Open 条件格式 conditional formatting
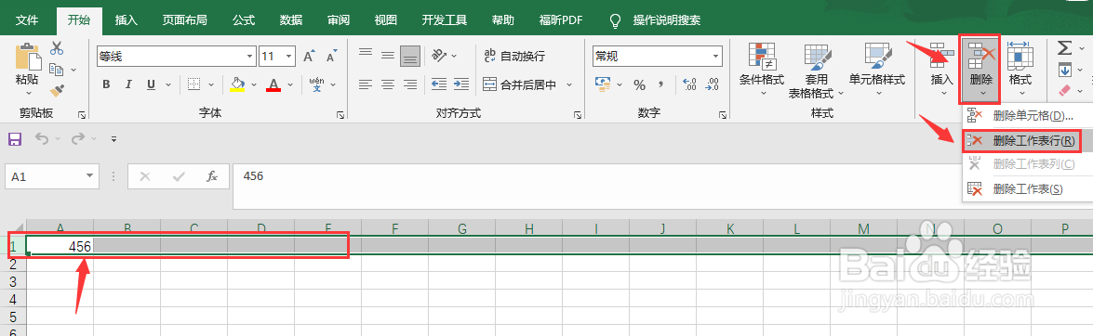This screenshot has height=336, width=1093. click(762, 70)
